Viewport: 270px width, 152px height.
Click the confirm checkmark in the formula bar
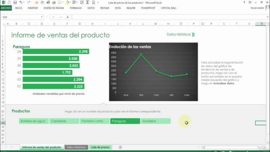61,17
